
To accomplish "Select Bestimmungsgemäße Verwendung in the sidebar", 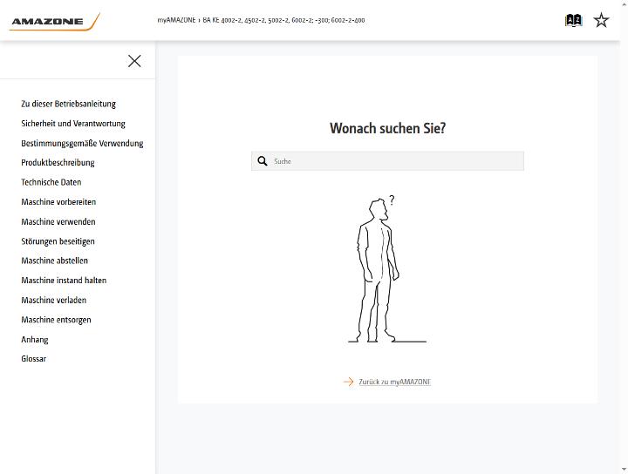I will coord(82,143).
